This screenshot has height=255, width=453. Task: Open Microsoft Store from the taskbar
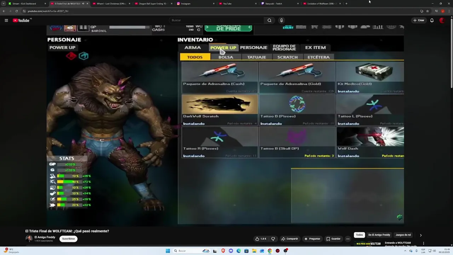[x=246, y=251]
